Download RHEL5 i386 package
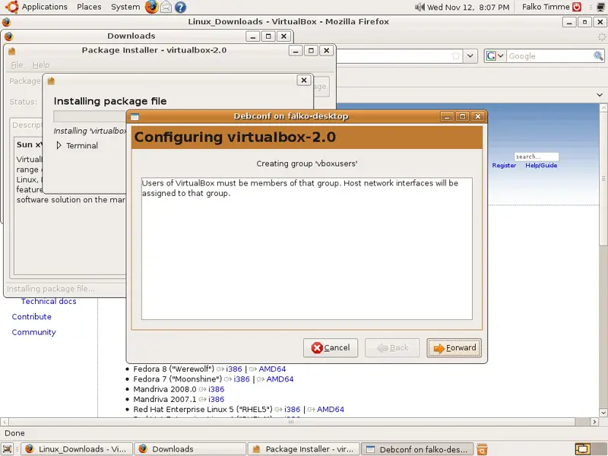608x456 pixels. [292, 409]
